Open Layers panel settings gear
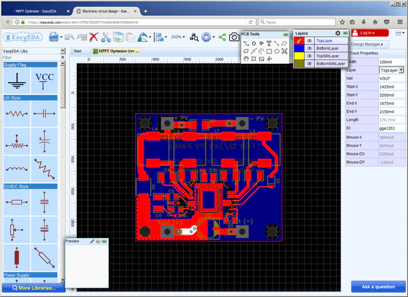408x297 pixels. pos(338,33)
